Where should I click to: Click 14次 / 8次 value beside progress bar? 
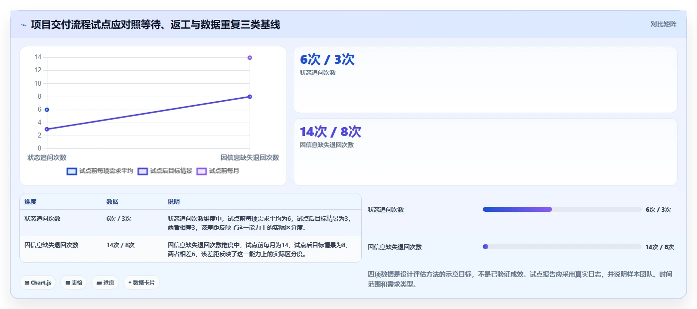click(x=660, y=247)
